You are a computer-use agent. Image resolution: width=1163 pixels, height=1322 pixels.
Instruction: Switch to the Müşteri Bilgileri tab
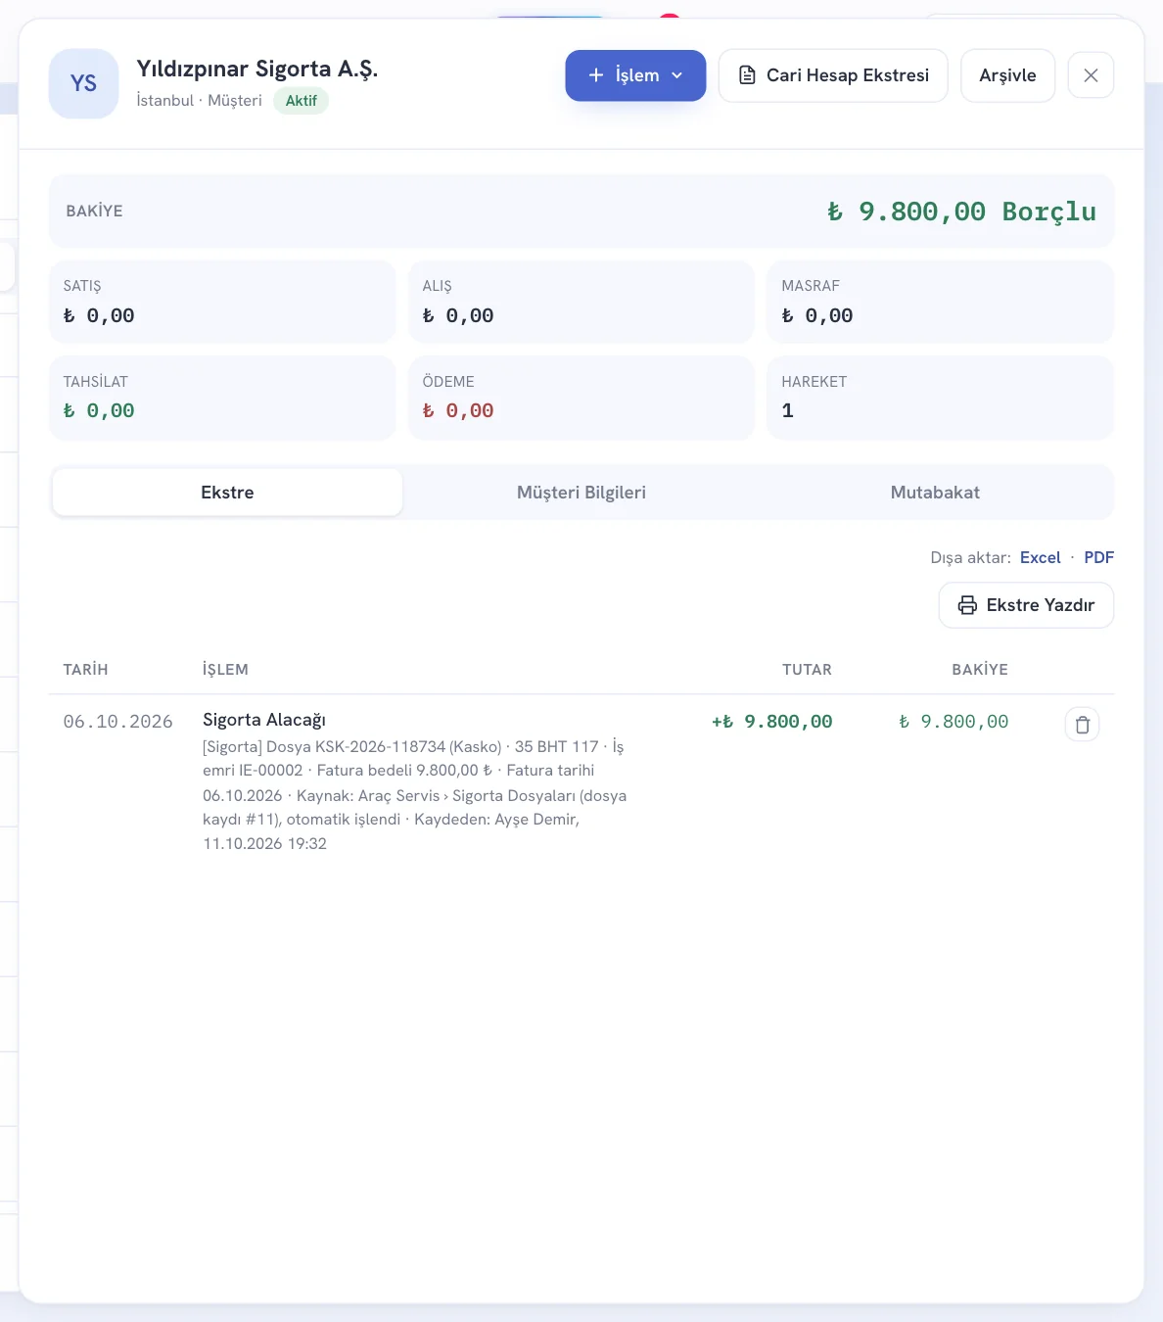(x=581, y=493)
